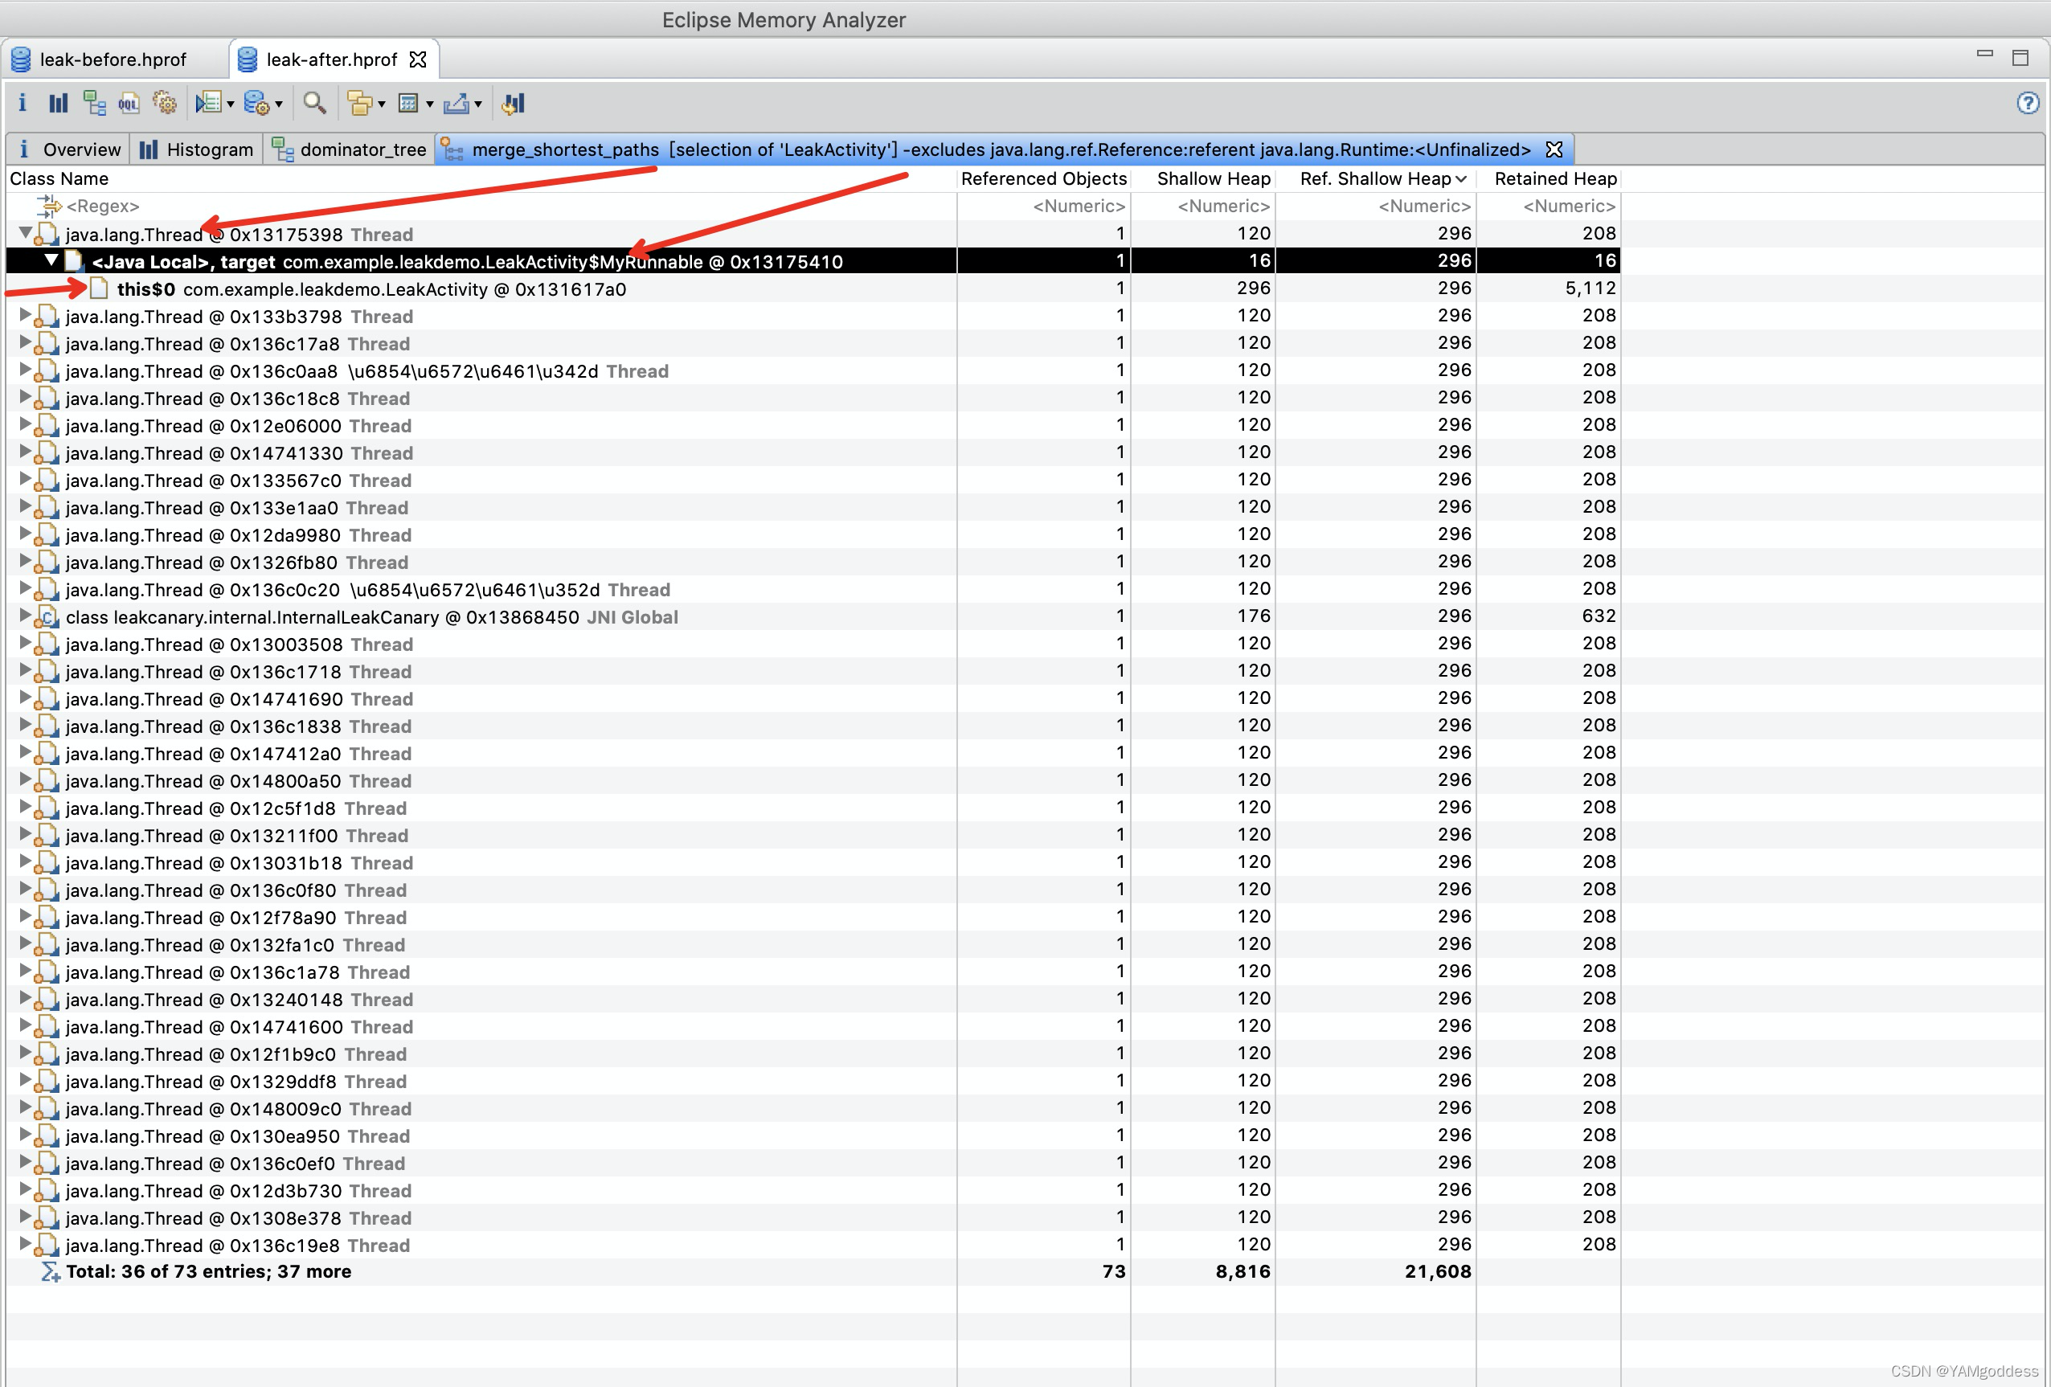
Task: Click the Group result by folders icon
Action: (360, 103)
